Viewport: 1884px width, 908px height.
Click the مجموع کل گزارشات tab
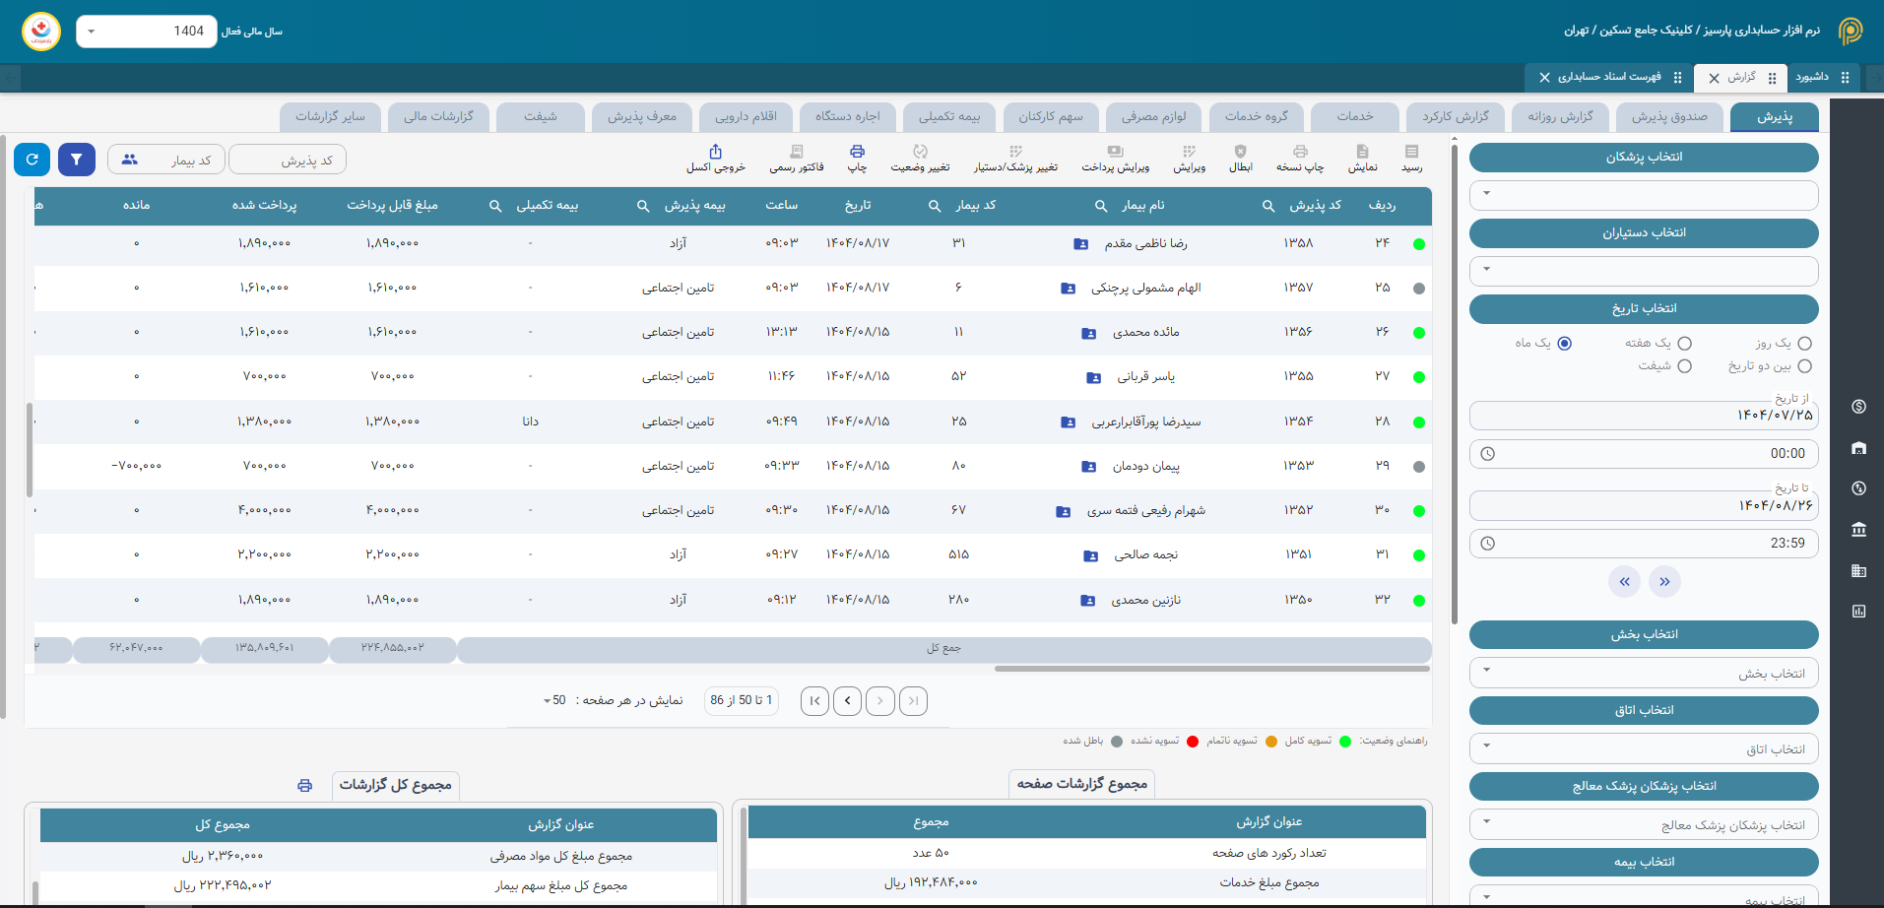pyautogui.click(x=395, y=785)
